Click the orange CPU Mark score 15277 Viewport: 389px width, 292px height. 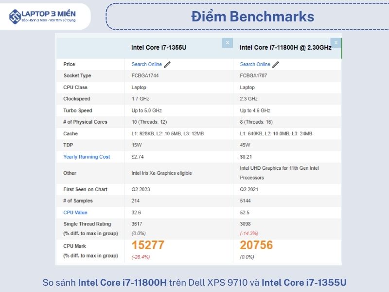[x=148, y=245]
